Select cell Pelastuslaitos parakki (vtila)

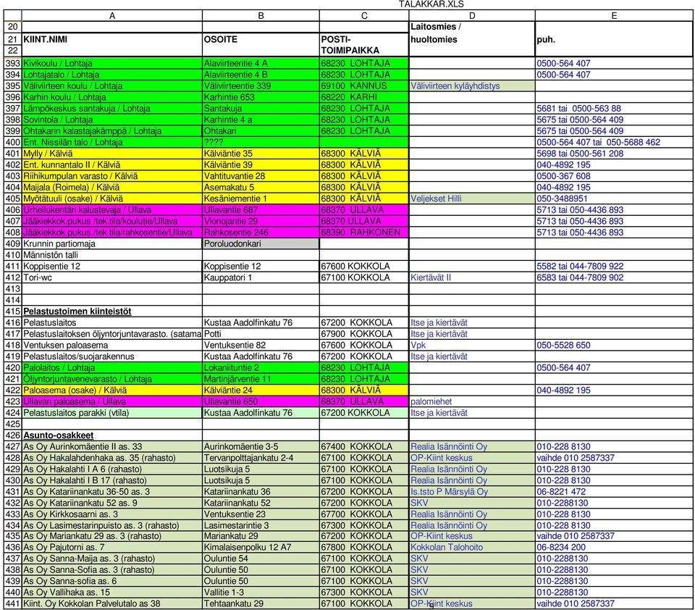tap(112, 412)
